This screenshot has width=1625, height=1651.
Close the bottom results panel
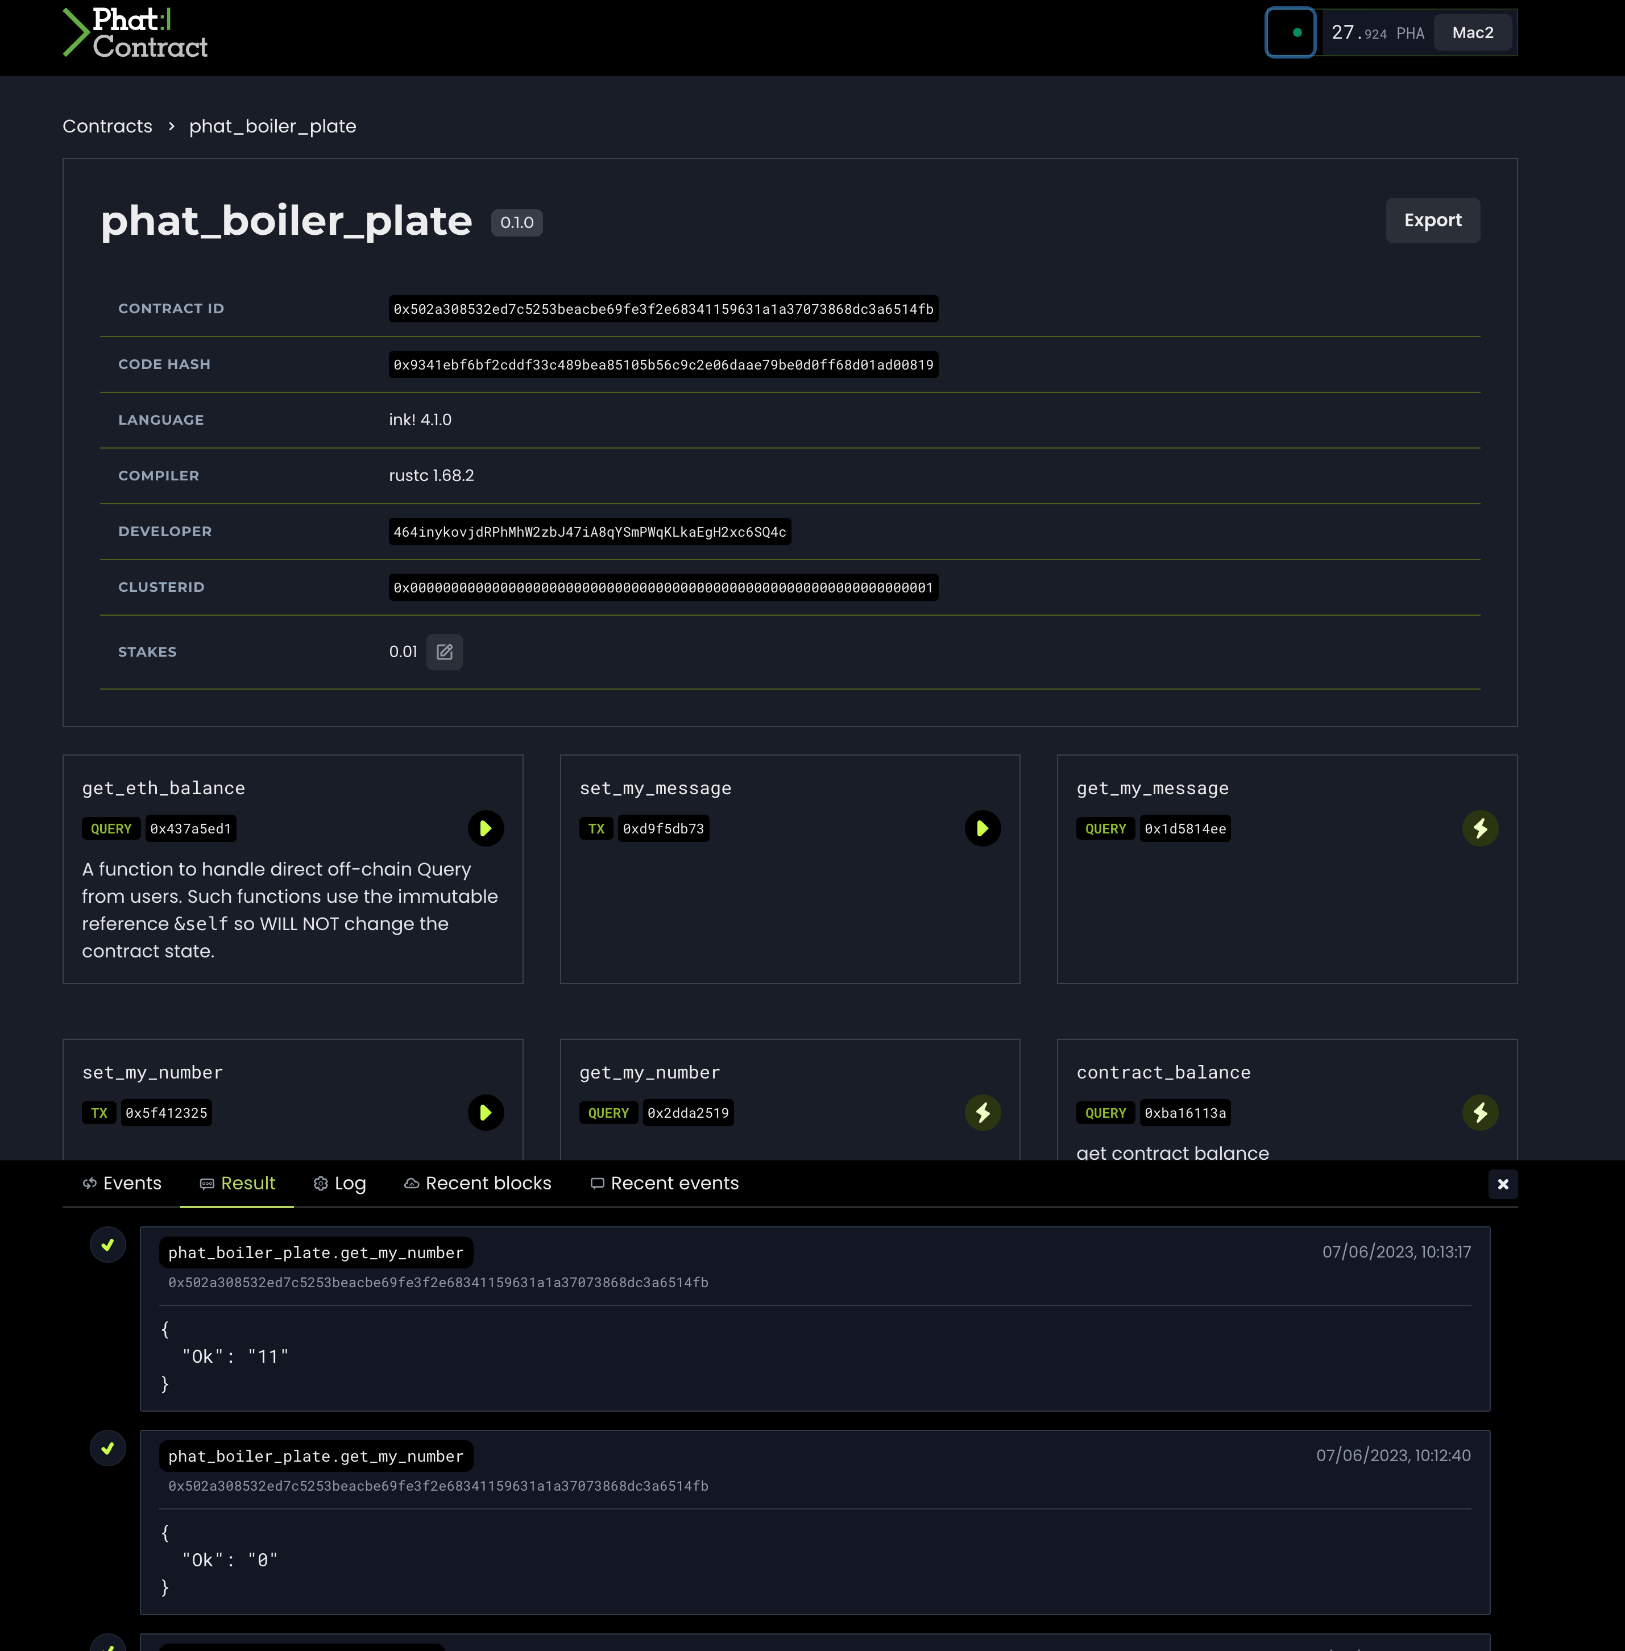click(1502, 1184)
